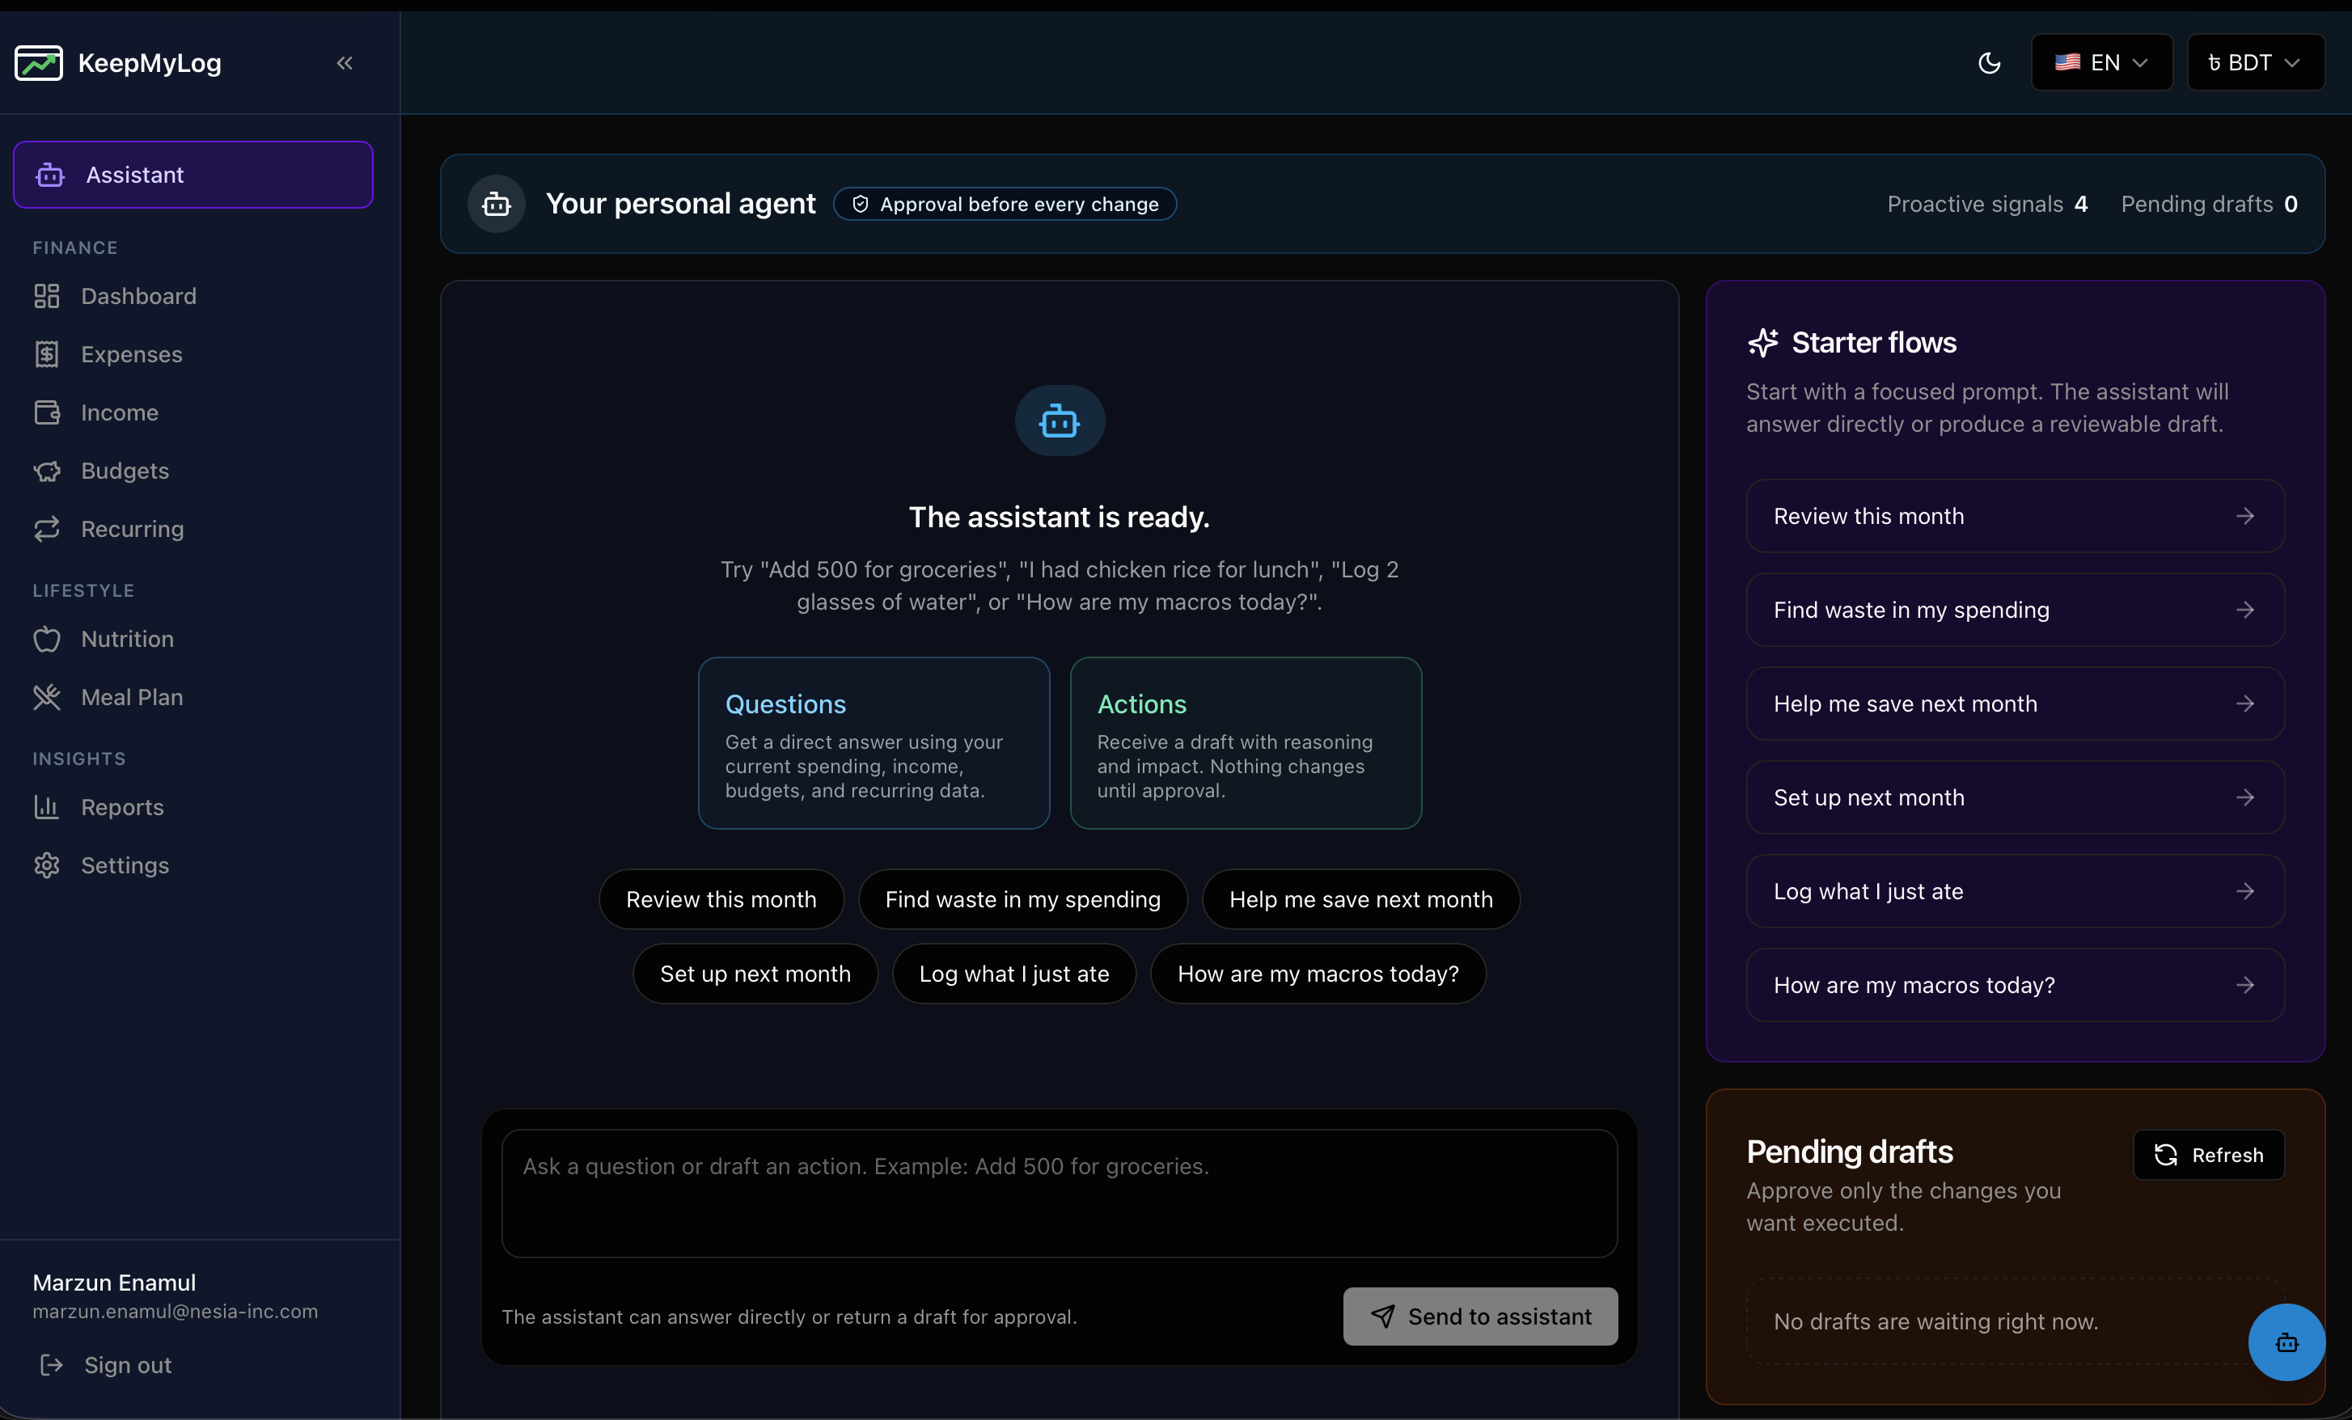The height and width of the screenshot is (1420, 2352).
Task: Click the assistant question input field
Action: click(1058, 1191)
